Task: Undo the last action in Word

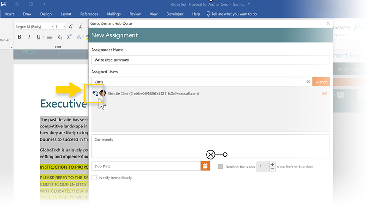Action: (x=17, y=4)
